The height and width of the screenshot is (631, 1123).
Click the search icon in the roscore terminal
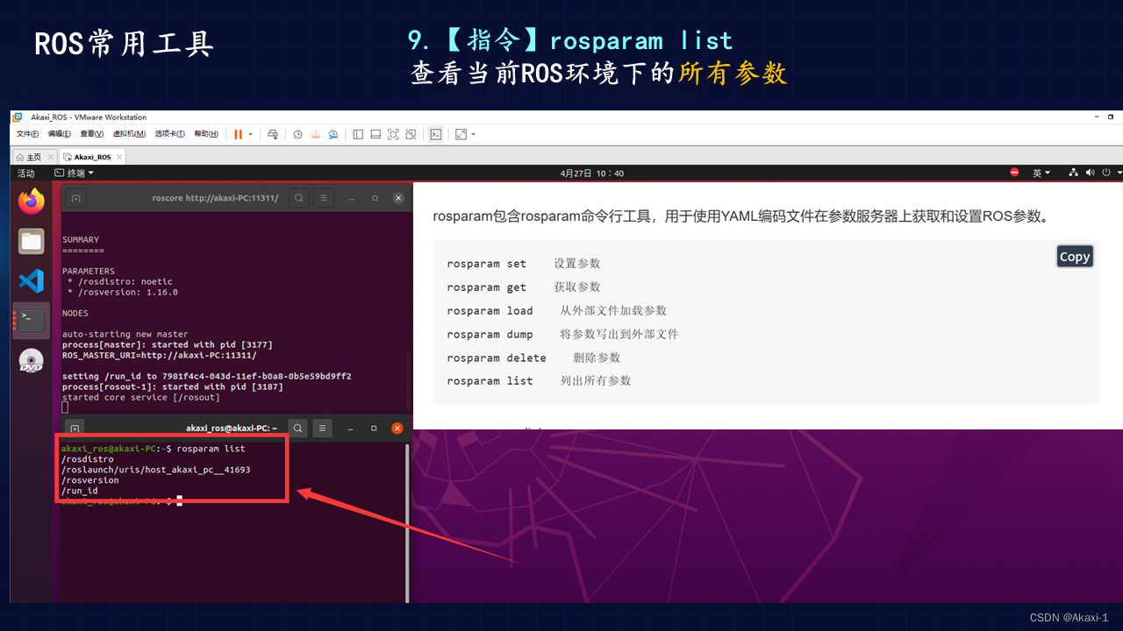pyautogui.click(x=299, y=197)
